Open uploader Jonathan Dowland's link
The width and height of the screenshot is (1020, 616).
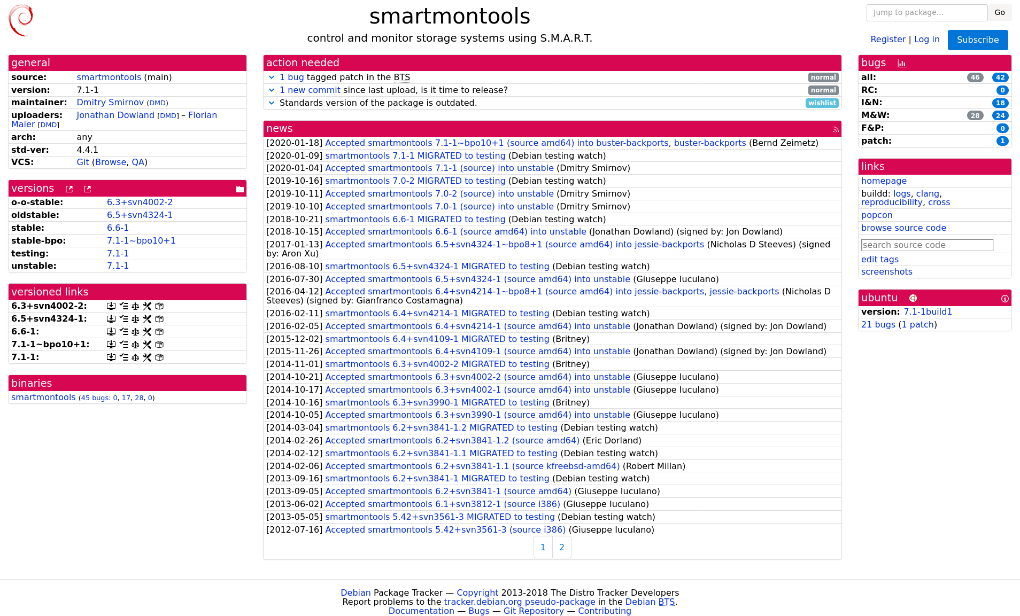coord(115,115)
